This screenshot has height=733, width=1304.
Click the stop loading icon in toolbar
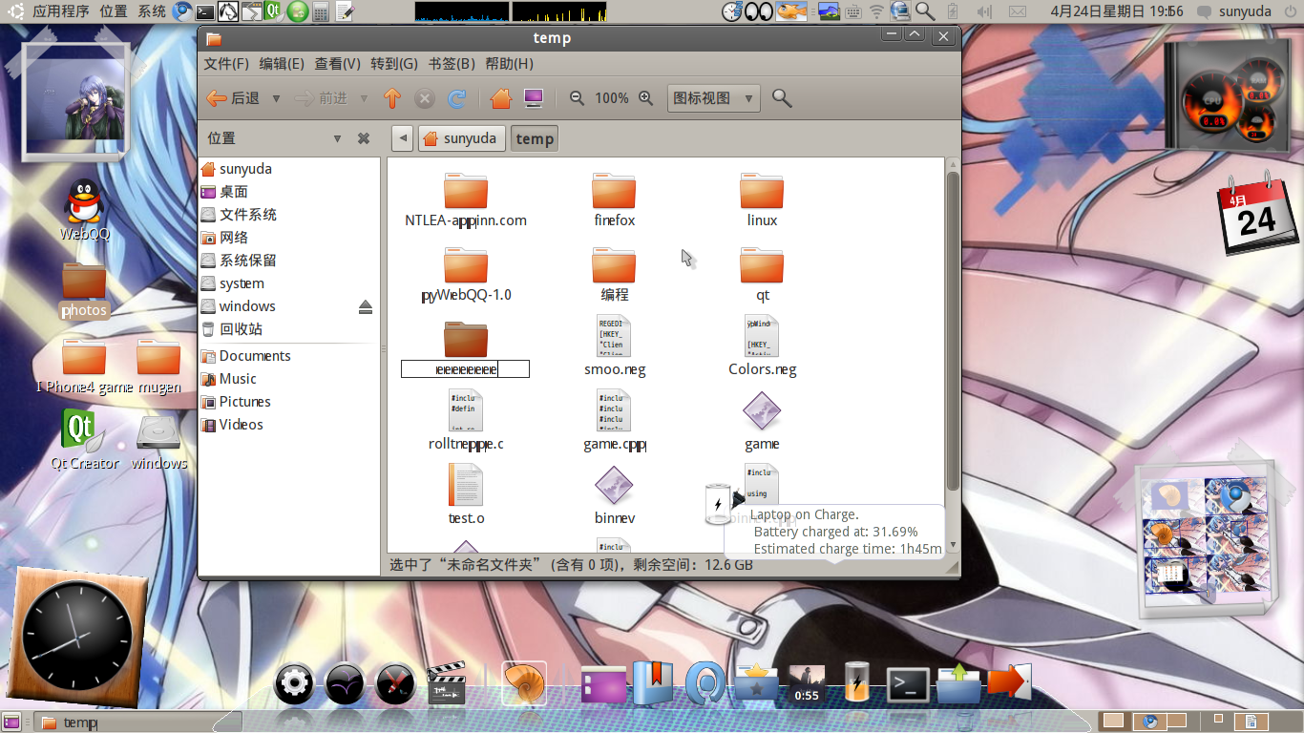[x=425, y=98]
